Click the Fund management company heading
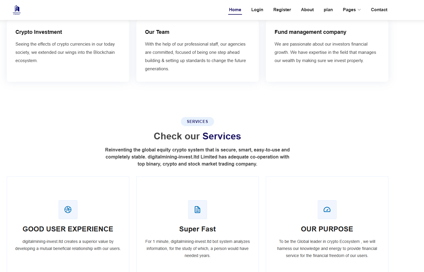The image size is (424, 272). (x=310, y=32)
